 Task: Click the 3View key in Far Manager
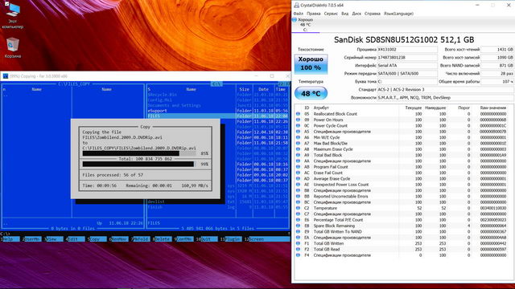coord(54,239)
